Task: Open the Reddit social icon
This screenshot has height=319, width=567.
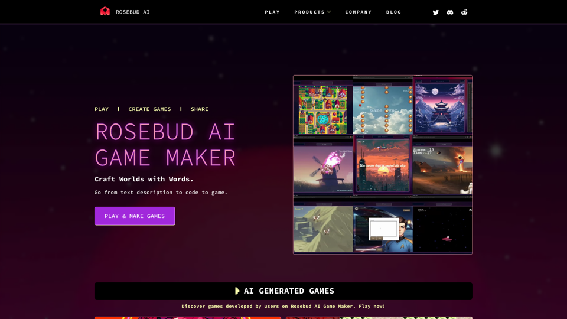Action: pos(464,12)
